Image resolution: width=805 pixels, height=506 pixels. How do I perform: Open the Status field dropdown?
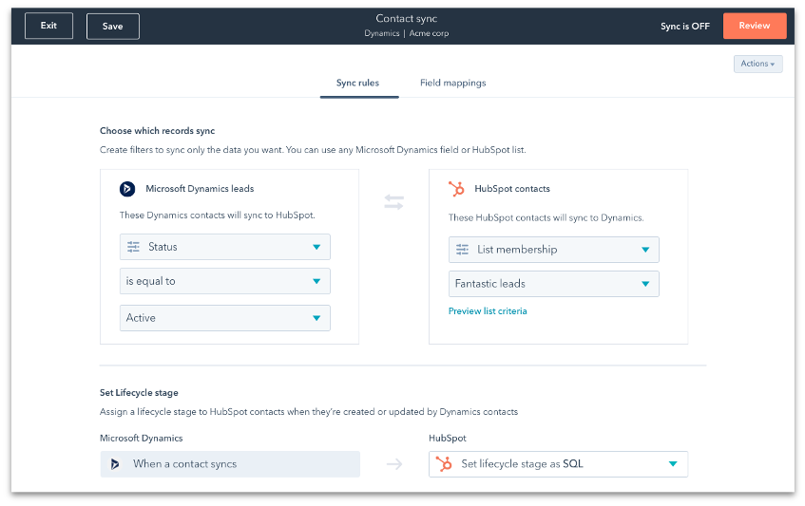[225, 247]
